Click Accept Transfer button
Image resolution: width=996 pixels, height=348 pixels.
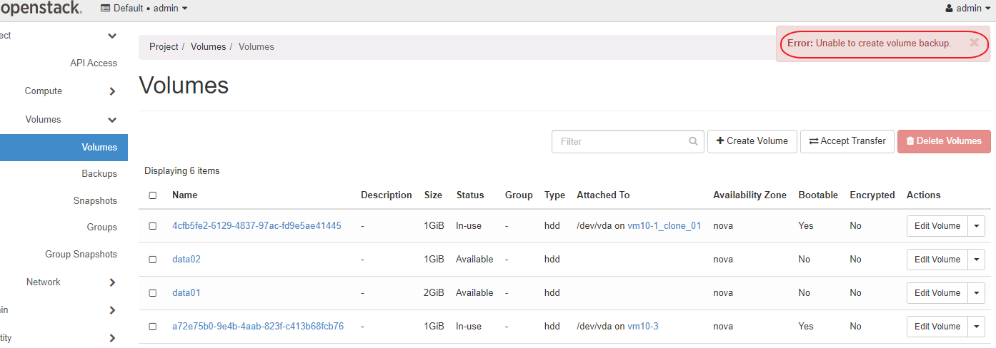(x=847, y=141)
